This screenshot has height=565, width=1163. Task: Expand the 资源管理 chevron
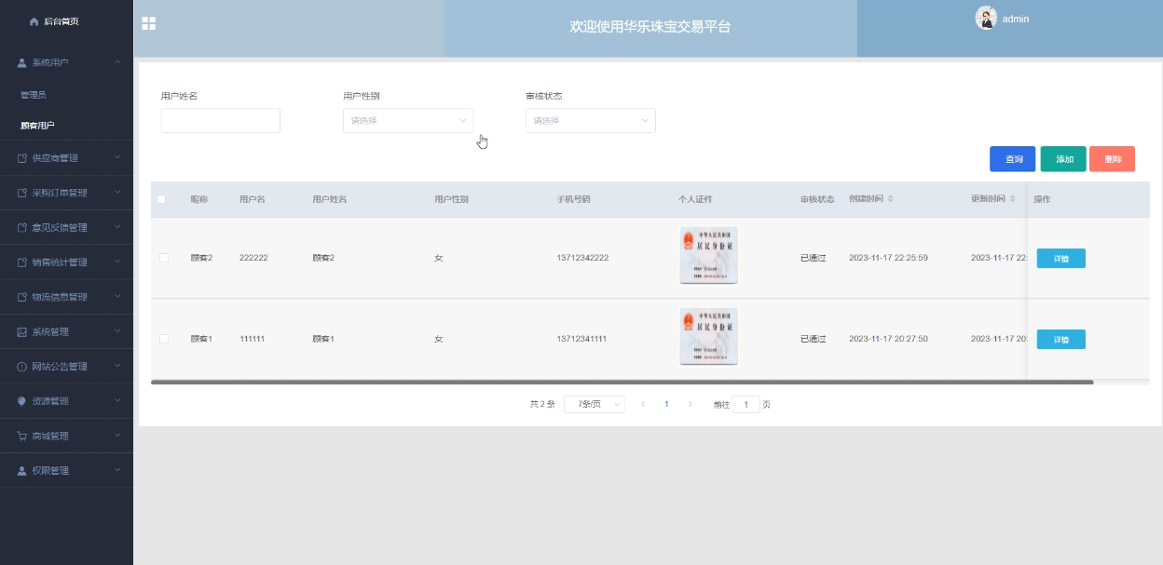117,401
